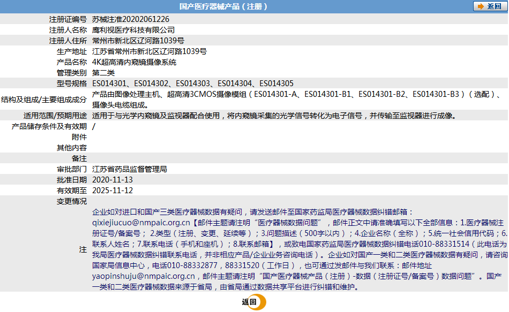Click the 结构及组成/主要组成成分 label
The image size is (509, 312).
click(44, 99)
